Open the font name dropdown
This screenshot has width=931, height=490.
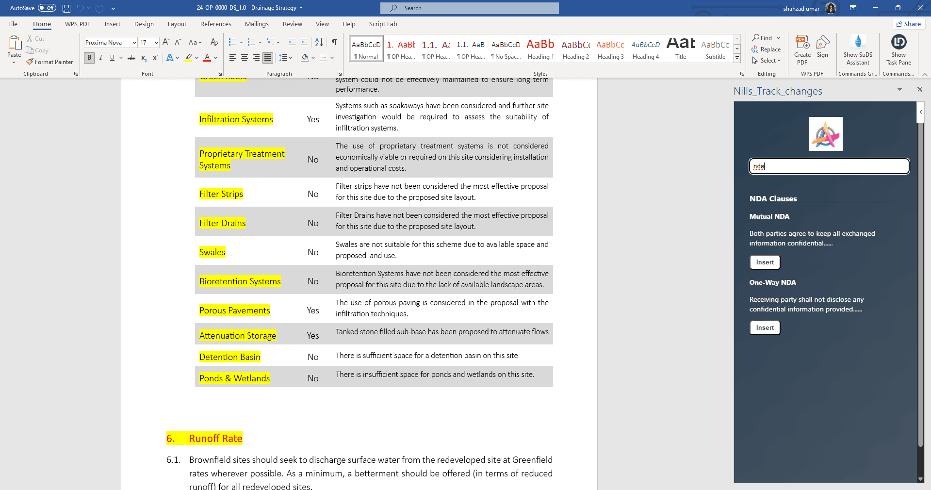tap(134, 43)
